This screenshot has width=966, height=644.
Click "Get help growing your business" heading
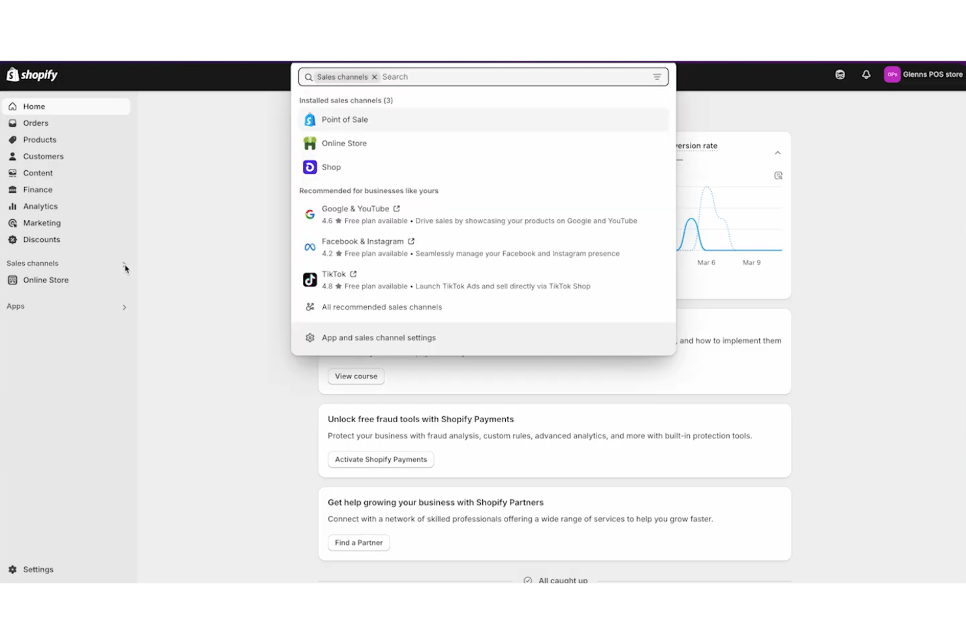click(436, 502)
